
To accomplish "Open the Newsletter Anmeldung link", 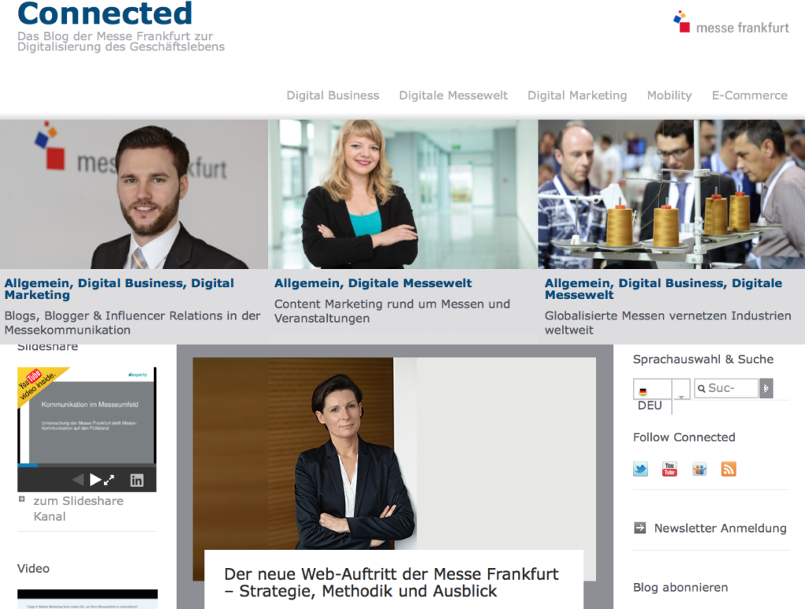I will 720,528.
